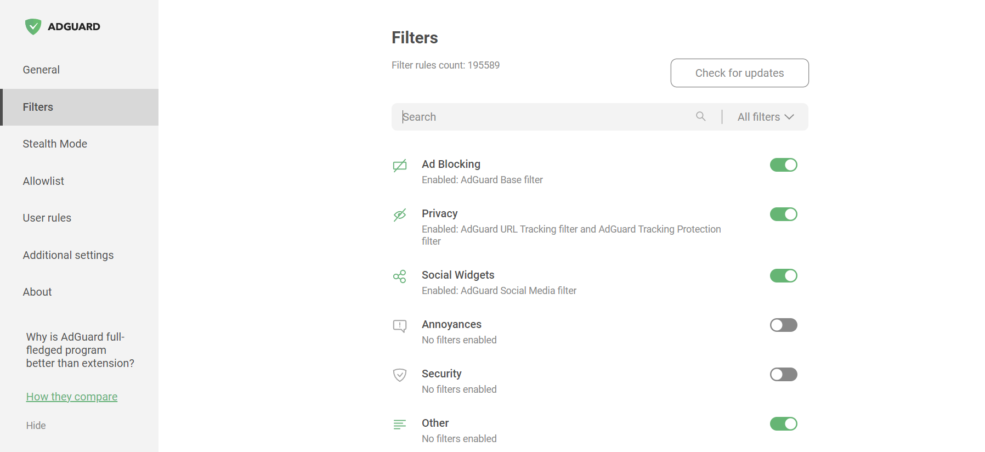Click the AdGuard shield logo
This screenshot has width=985, height=452.
(33, 26)
